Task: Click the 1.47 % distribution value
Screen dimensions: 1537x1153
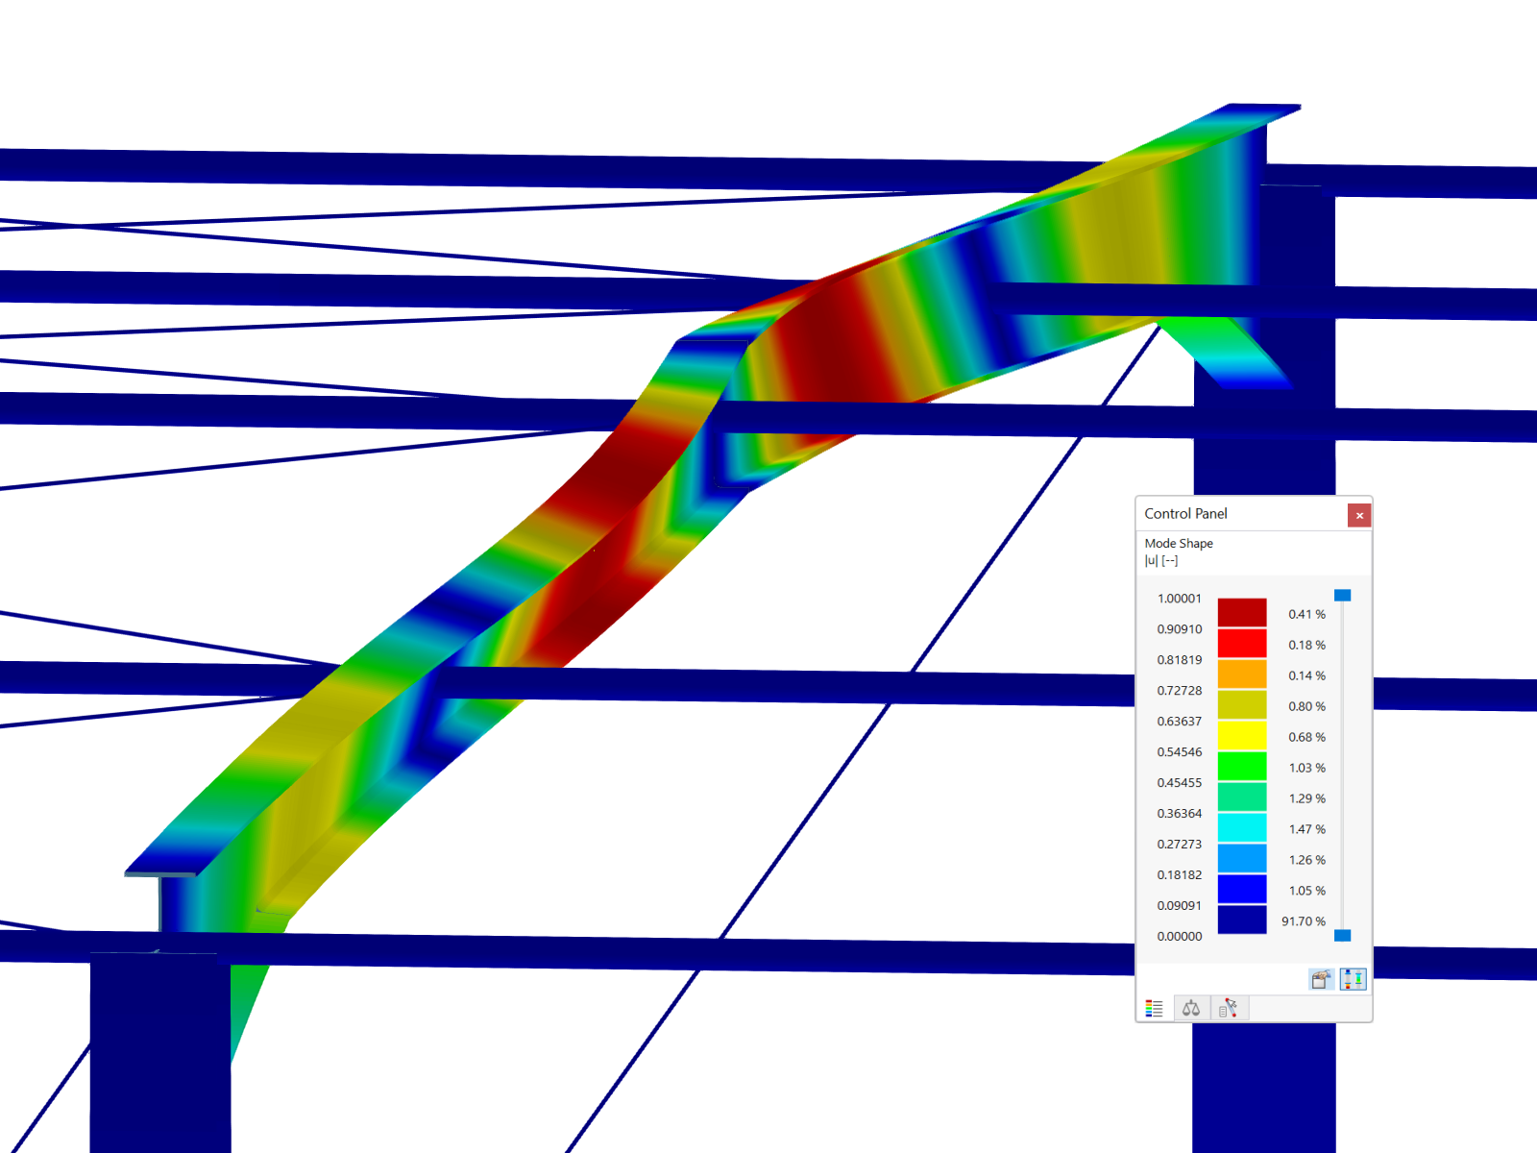Action: click(1307, 829)
